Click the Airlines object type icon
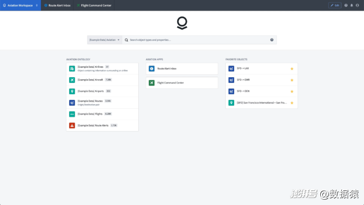Image resolution: width=364 pixels, height=205 pixels. tap(72, 69)
